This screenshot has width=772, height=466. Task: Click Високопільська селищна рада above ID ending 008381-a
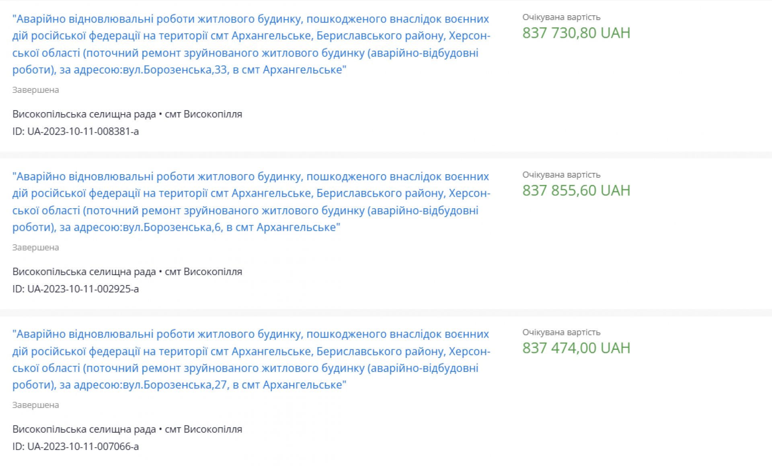pyautogui.click(x=84, y=114)
